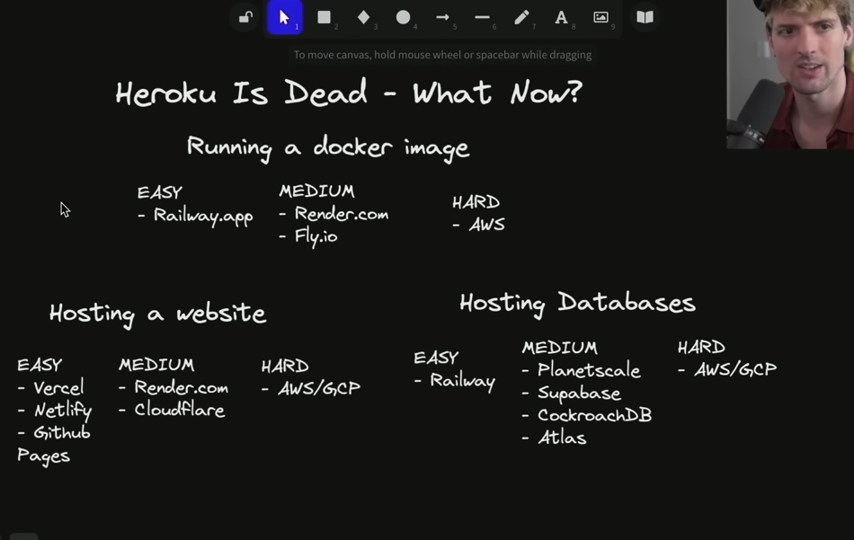Viewport: 854px width, 540px height.
Task: Select 'MEDIUM' label under docker image
Action: pyautogui.click(x=316, y=191)
